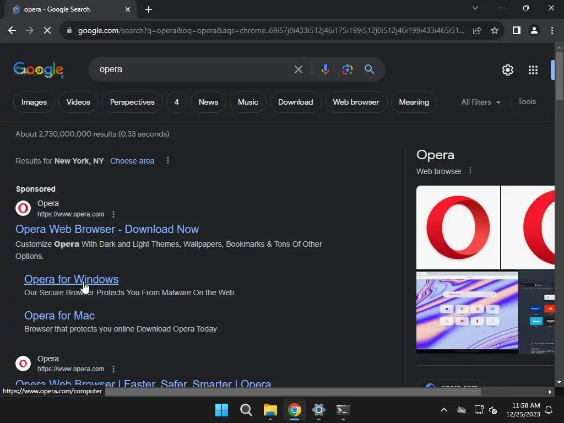Open the cropped second Opera logo image
The height and width of the screenshot is (423, 564).
click(x=528, y=227)
